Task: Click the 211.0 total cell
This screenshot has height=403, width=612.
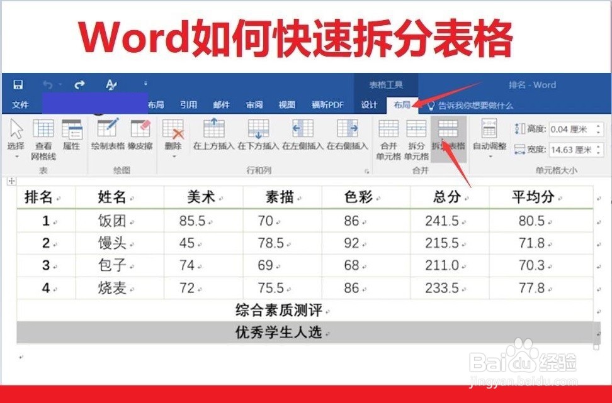Action: [x=450, y=265]
